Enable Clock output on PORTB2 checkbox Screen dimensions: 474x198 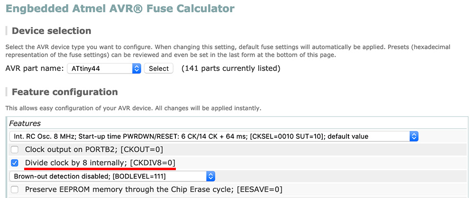(x=15, y=149)
